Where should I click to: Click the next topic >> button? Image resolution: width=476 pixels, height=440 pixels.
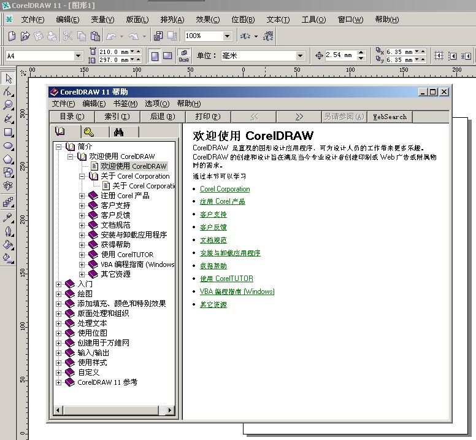click(299, 117)
